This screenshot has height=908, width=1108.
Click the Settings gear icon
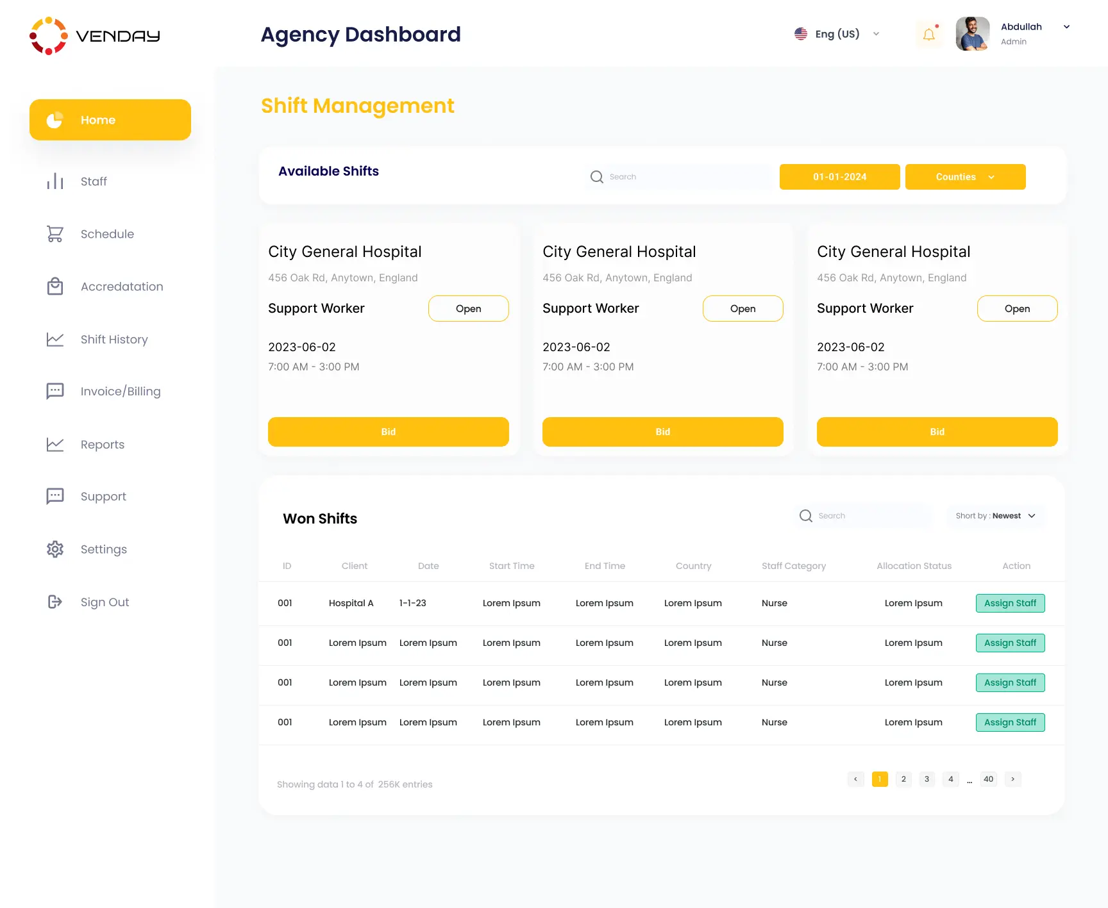pos(55,549)
